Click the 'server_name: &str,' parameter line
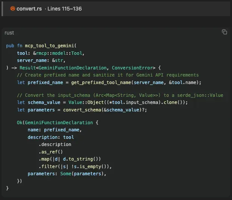This screenshot has width=232, height=200. (41, 60)
